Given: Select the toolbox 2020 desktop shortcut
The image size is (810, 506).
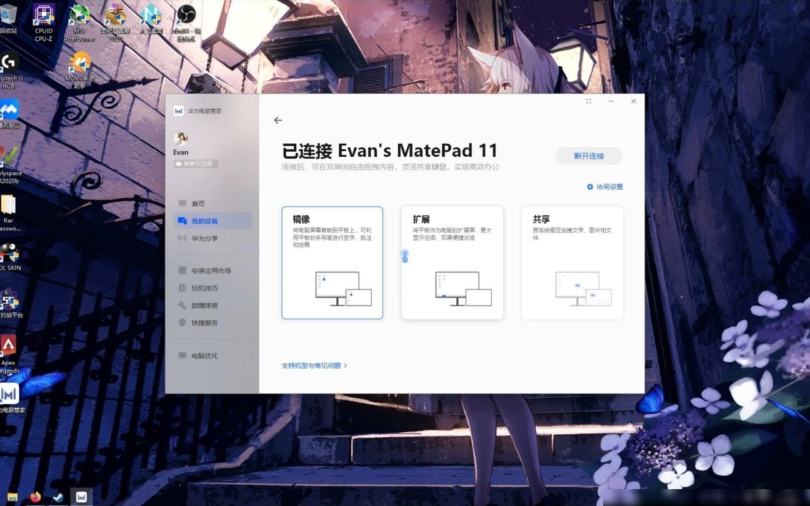Looking at the screenshot, I should 115,22.
